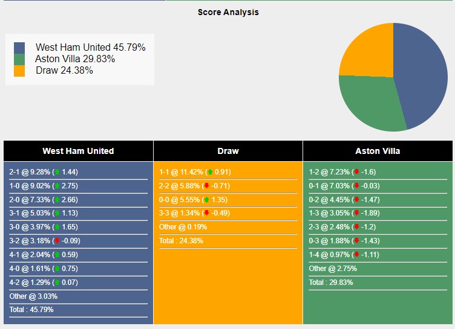455x329 pixels.
Task: Select the Aston Villa column header
Action: pos(378,151)
